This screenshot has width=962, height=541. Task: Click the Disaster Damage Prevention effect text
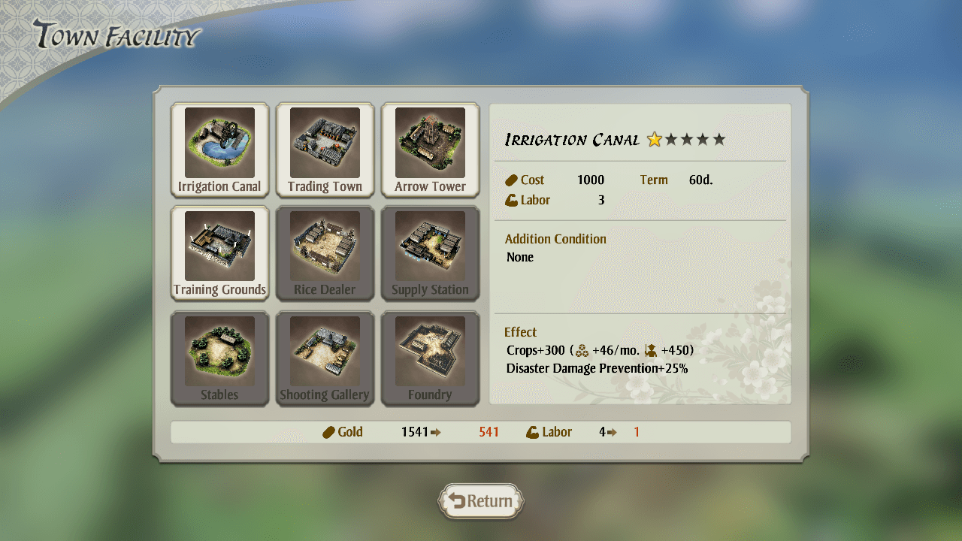pyautogui.click(x=597, y=368)
